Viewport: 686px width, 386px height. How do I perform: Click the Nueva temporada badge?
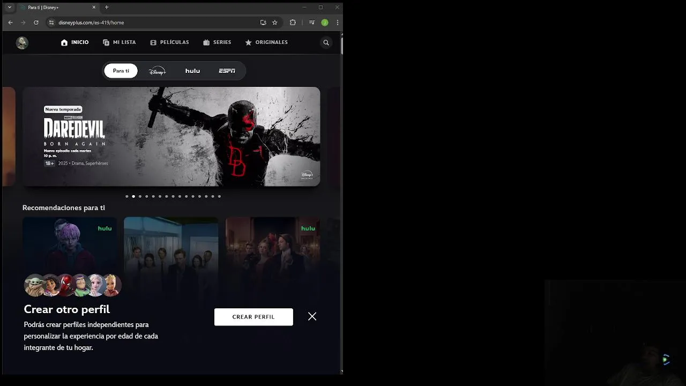point(63,109)
